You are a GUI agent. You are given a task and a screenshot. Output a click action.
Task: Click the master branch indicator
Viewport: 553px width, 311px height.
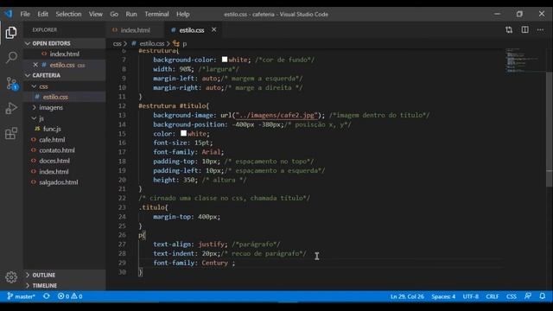(x=21, y=296)
